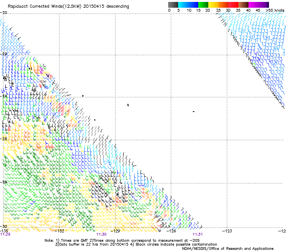This screenshot has width=286, height=251.
Task: Click the green 15-20 knots legend color
Action: pyautogui.click(x=203, y=5)
